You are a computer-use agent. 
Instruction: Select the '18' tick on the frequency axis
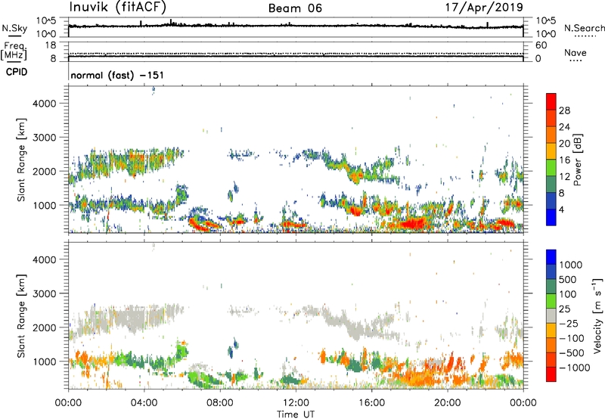51,45
